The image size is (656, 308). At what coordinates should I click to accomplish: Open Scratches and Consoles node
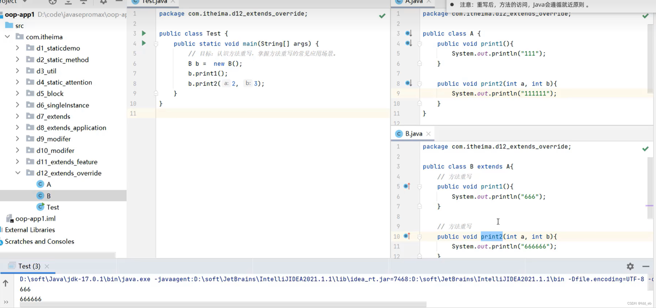40,241
